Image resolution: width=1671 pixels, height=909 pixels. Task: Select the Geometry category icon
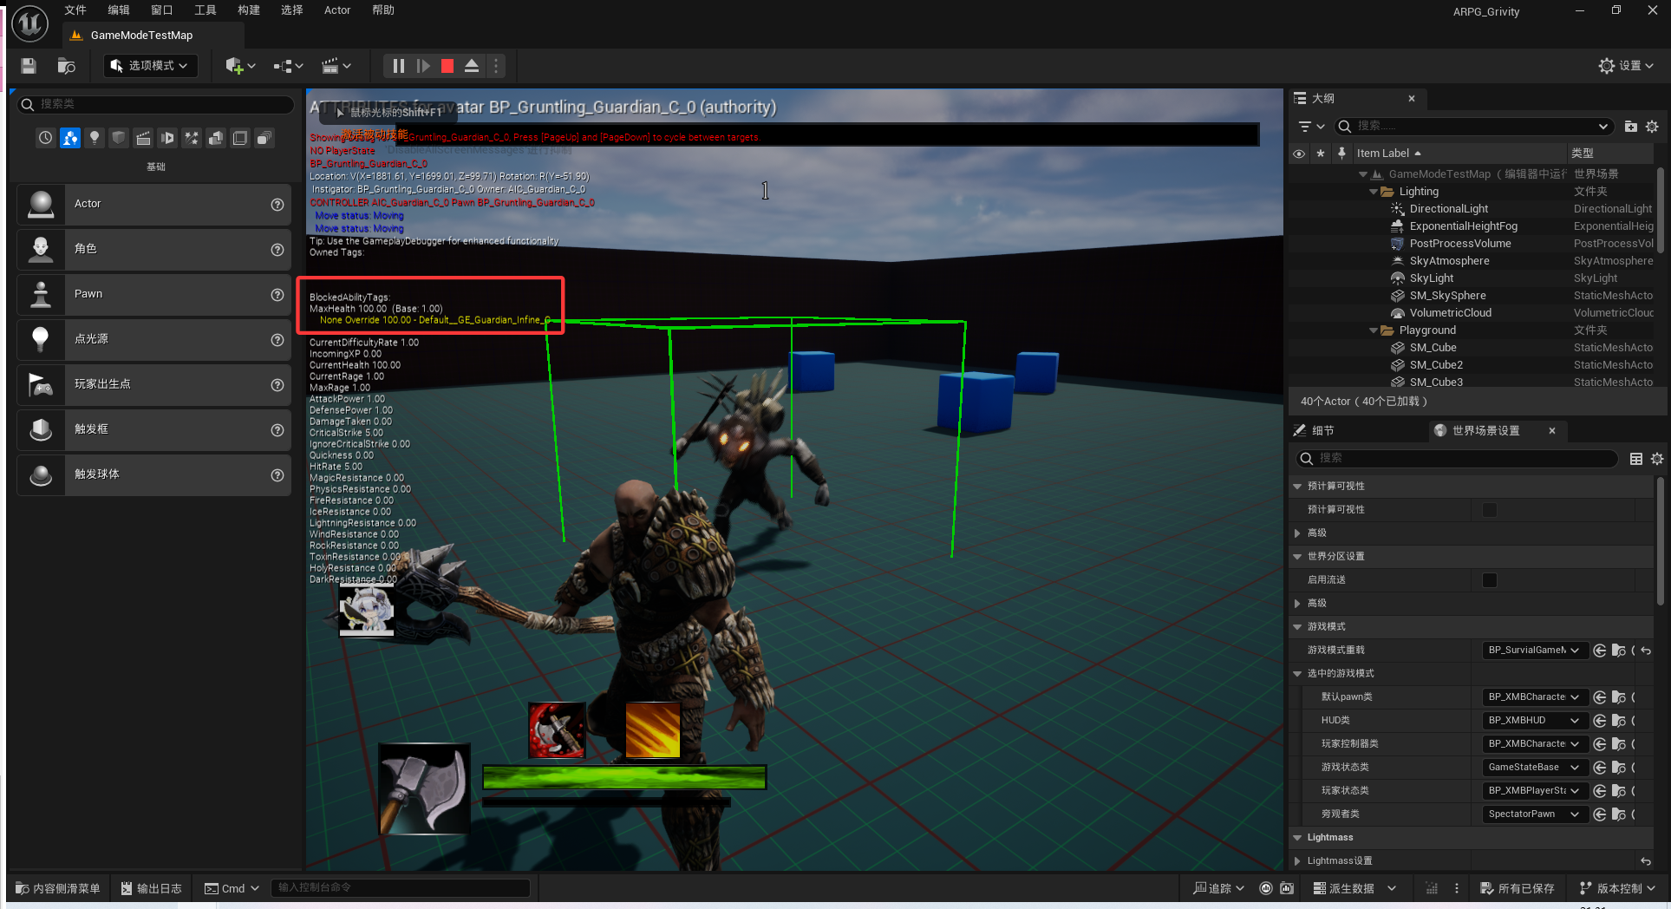pos(216,138)
